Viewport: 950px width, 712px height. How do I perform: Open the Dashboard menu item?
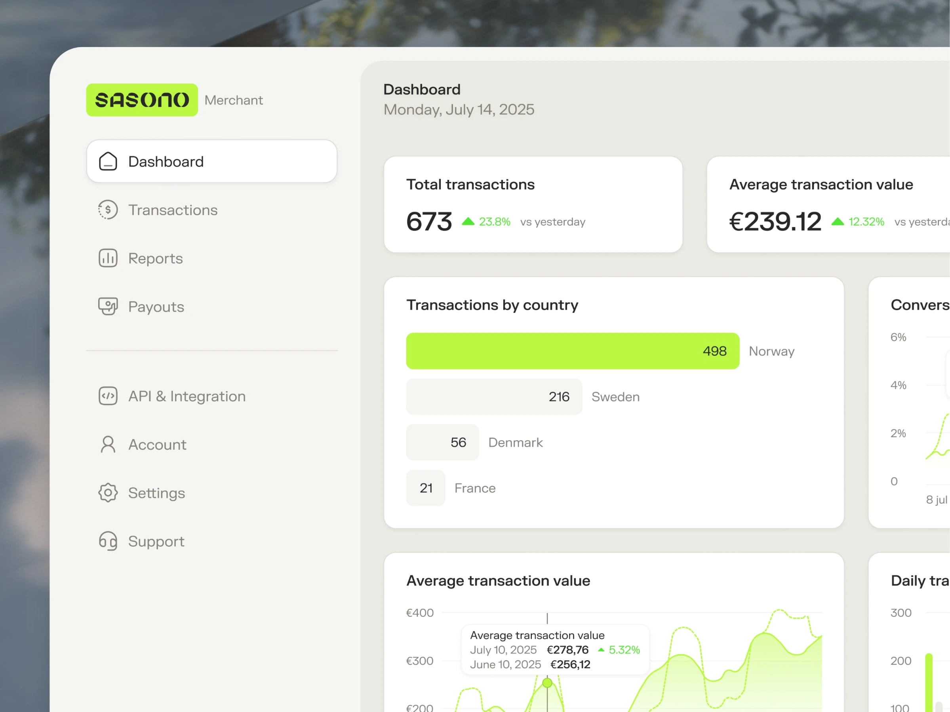pyautogui.click(x=212, y=161)
